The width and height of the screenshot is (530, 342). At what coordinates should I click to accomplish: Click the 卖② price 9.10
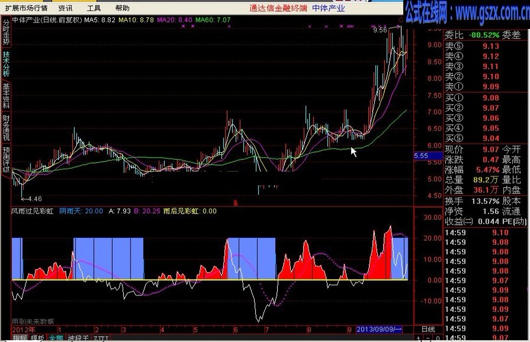pyautogui.click(x=490, y=77)
